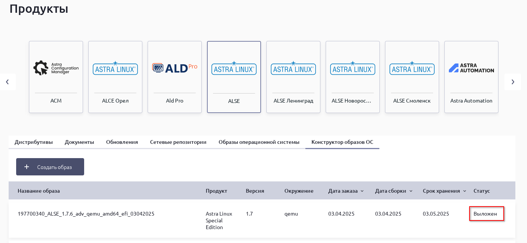Screen dimensions: 527x243
Task: Open ALSE Новороссийск product logo
Action: pos(353,68)
